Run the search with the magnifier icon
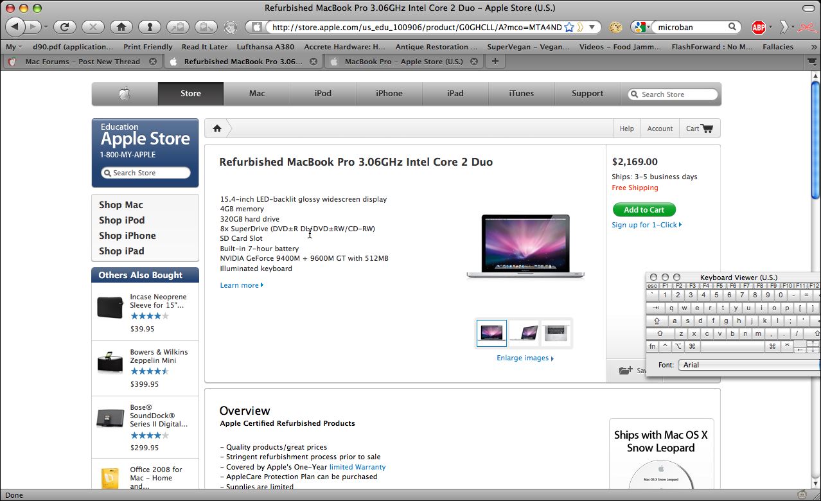821x501 pixels. tap(732, 27)
